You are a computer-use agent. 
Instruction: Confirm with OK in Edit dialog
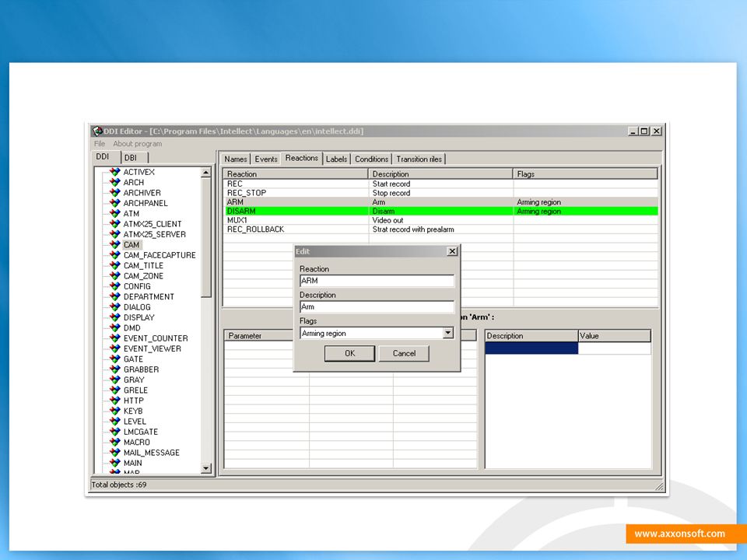click(349, 353)
